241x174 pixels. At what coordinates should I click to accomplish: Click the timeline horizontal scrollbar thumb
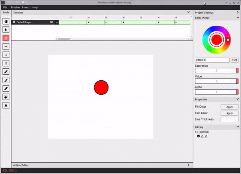[64, 39]
